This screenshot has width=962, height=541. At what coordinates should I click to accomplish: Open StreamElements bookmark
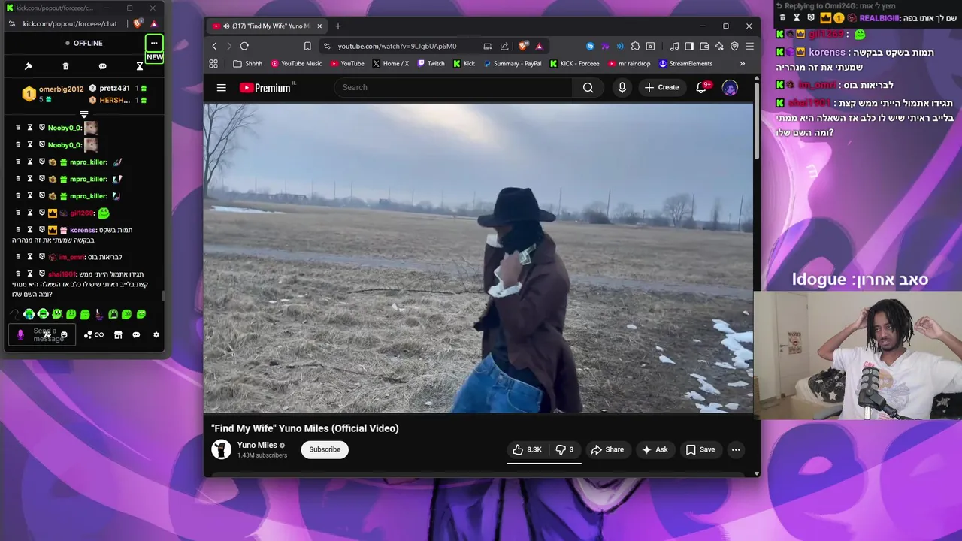[x=685, y=64]
